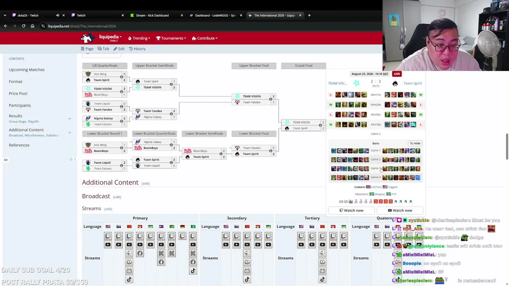The height and width of the screenshot is (286, 509).
Task: Open match info icon for Lower Bracket Semifinals
Action: (221, 154)
